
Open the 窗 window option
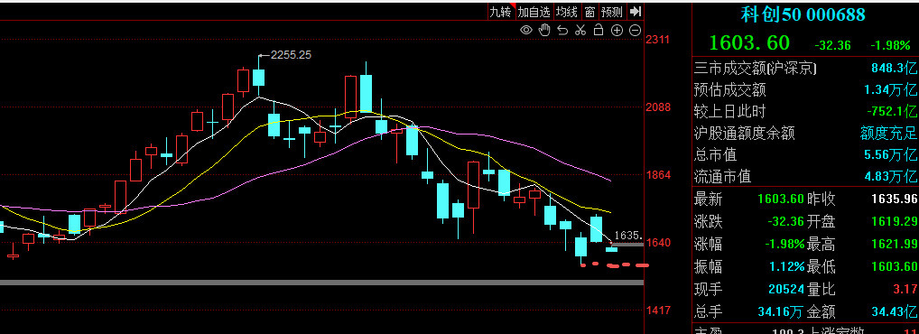[589, 11]
